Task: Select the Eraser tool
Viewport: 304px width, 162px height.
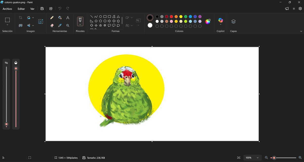Action: click(51, 25)
